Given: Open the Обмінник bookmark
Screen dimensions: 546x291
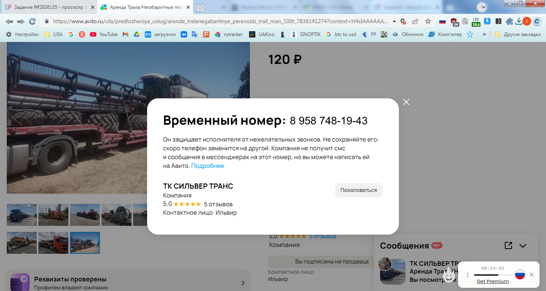Looking at the screenshot, I should coord(408,34).
